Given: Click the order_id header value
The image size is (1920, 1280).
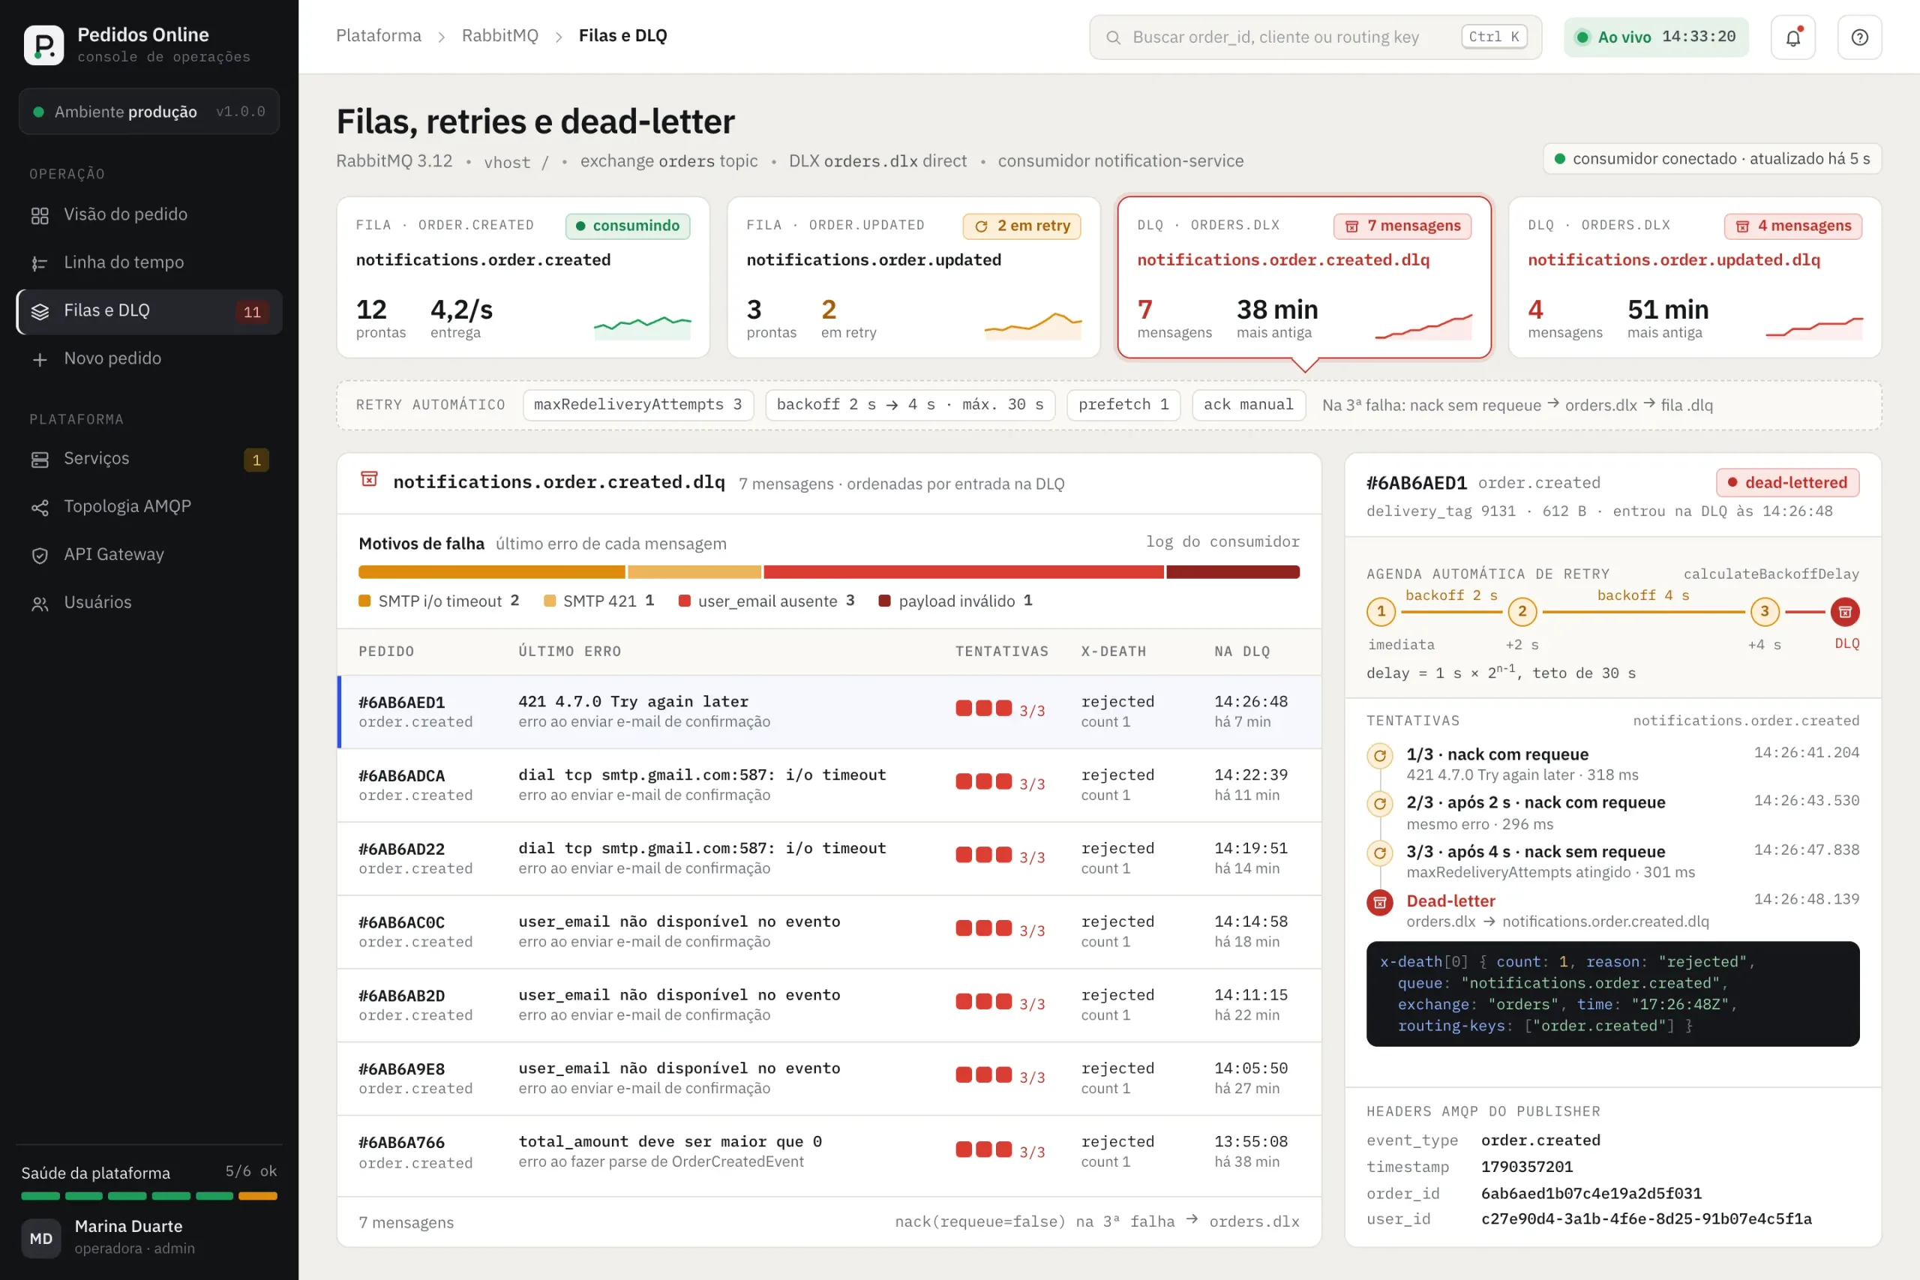Looking at the screenshot, I should pos(1591,1194).
